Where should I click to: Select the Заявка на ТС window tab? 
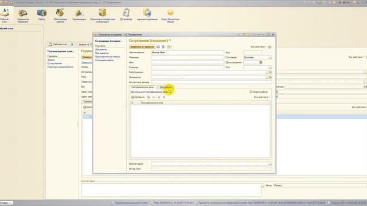pyautogui.click(x=85, y=45)
